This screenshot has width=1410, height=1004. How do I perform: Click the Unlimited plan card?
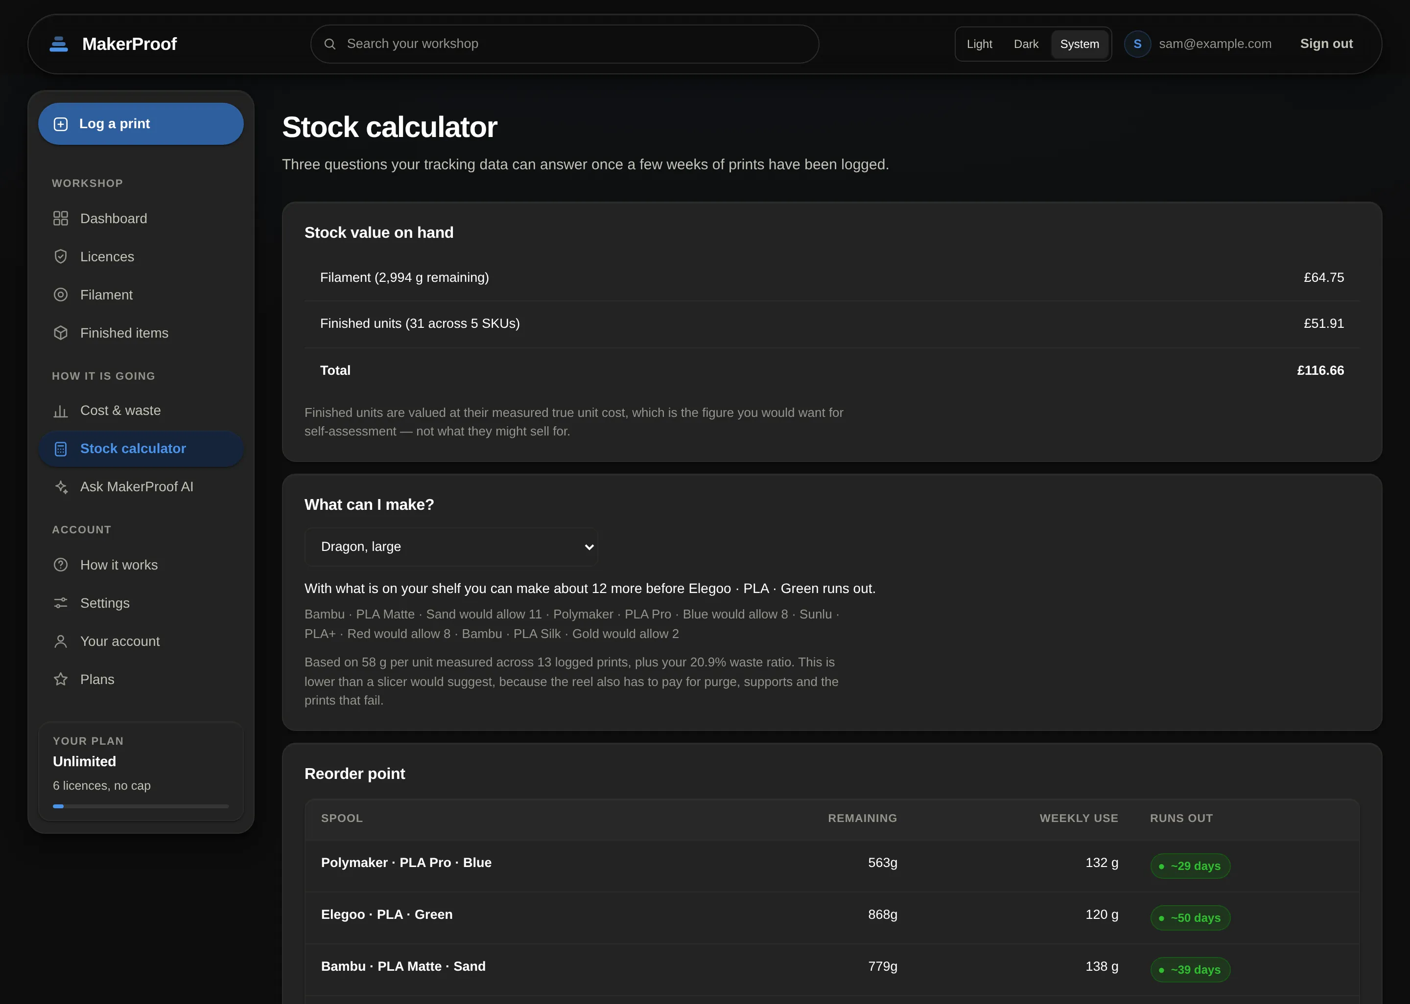(x=141, y=771)
